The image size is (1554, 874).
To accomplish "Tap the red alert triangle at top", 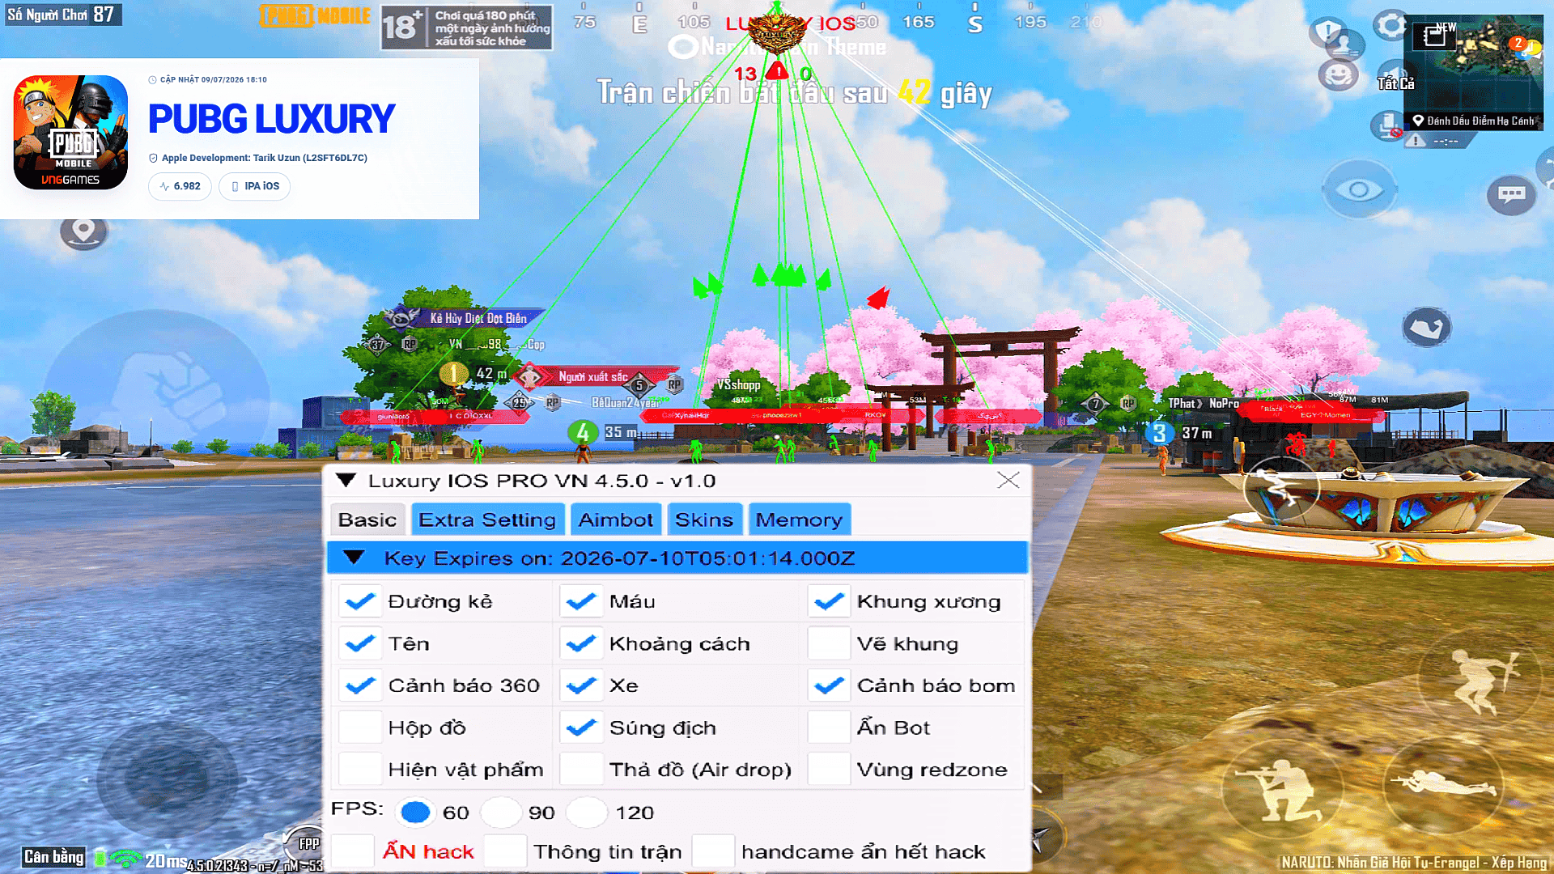I will coord(777,71).
